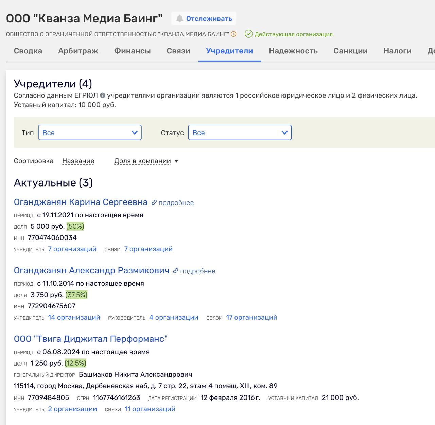Open the Финансы tab
The image size is (435, 425).
coord(132,51)
